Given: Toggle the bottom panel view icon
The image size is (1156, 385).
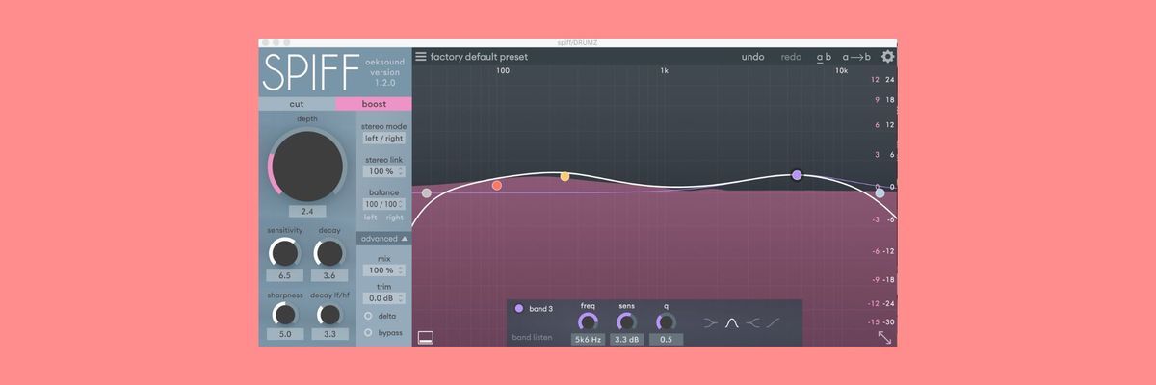Looking at the screenshot, I should point(426,337).
